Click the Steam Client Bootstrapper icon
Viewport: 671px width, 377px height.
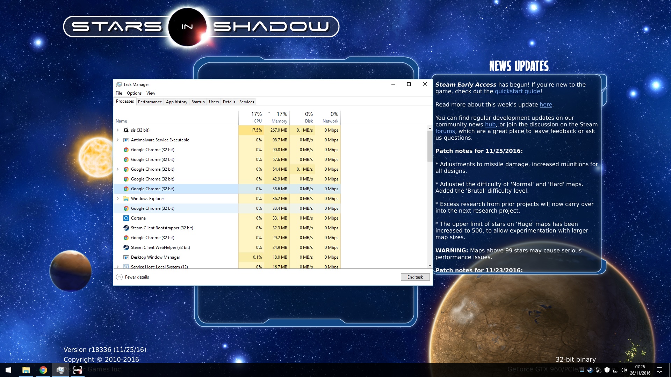click(126, 228)
